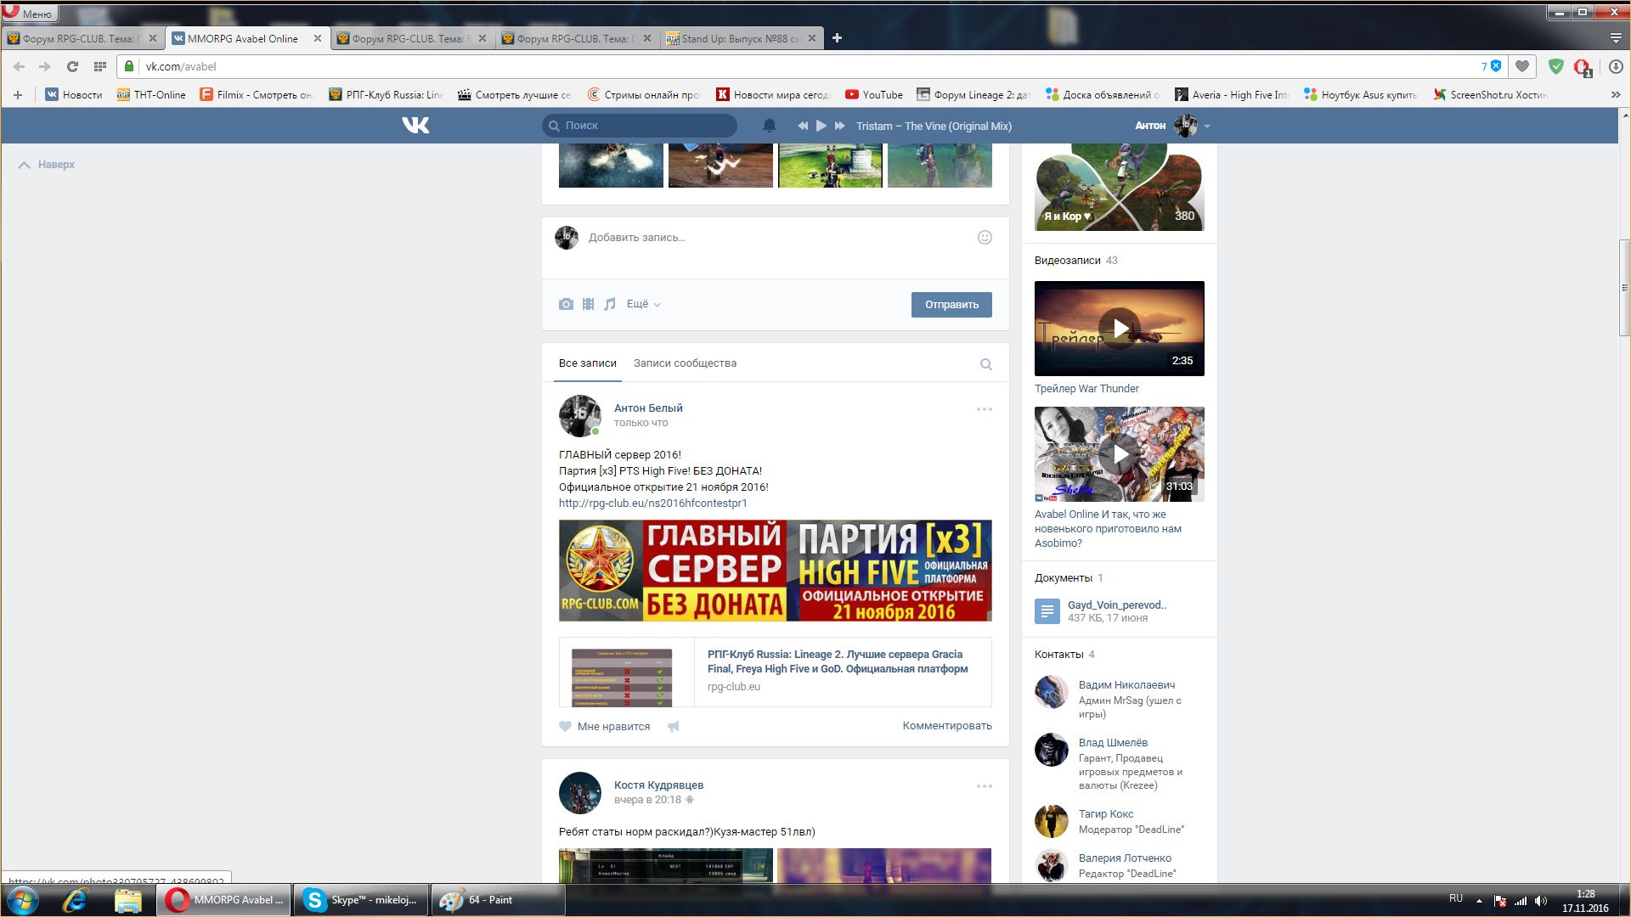Click the VK logo in header
Viewport: 1631px width, 917px height.
[415, 126]
